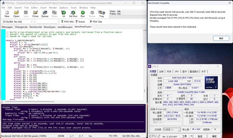Select the 内存 tab in CPU-Z
Screen dimensions: 233x138
coord(169,71)
